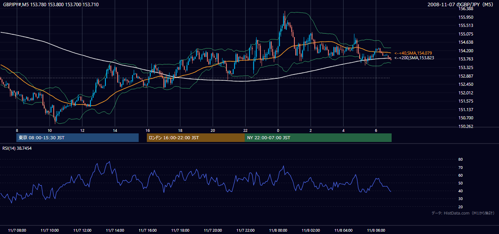The image size is (499, 234).
Task: Click the 153.763 price axis label
Action: click(466, 59)
